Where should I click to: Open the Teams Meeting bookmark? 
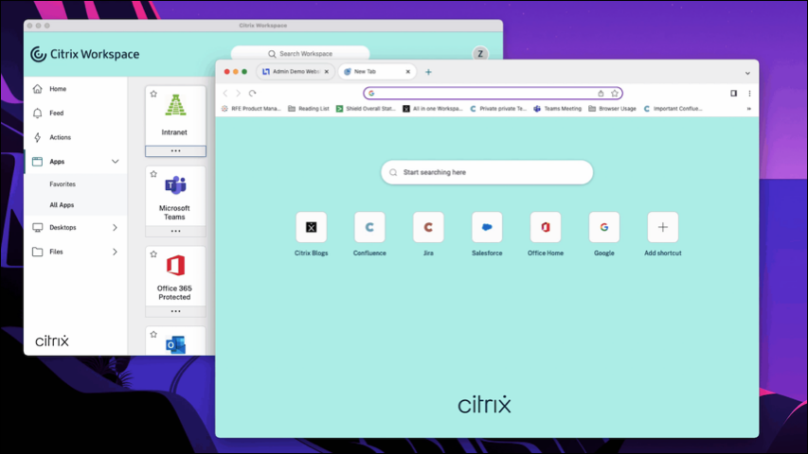pyautogui.click(x=558, y=109)
